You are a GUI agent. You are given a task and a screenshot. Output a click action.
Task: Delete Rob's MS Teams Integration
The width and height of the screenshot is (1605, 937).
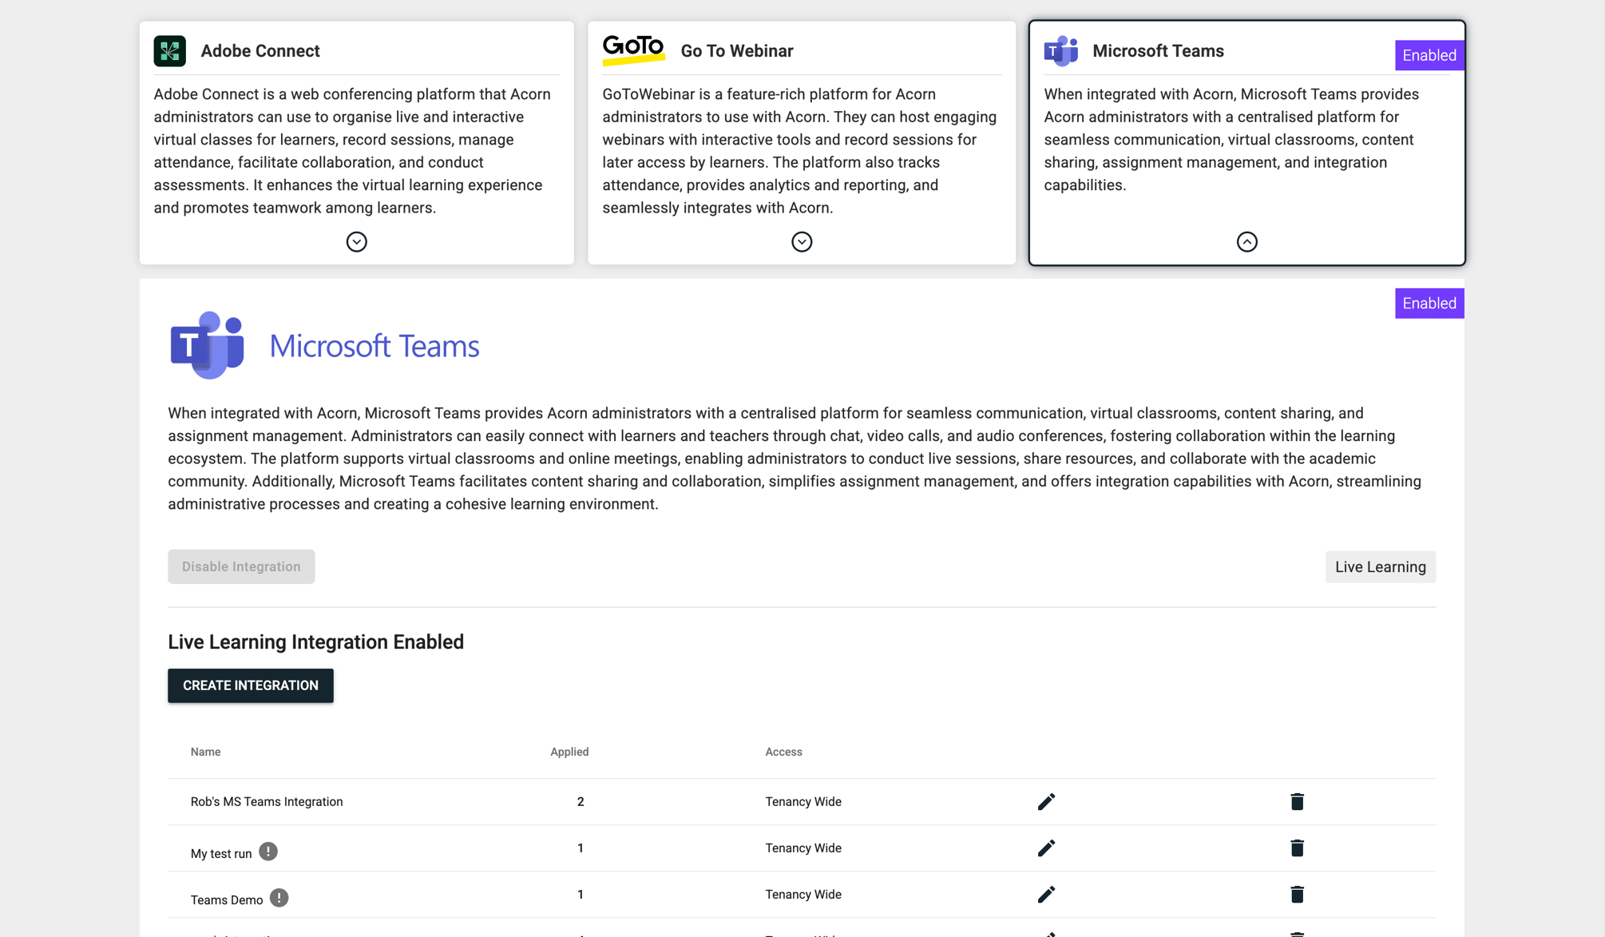tap(1297, 801)
